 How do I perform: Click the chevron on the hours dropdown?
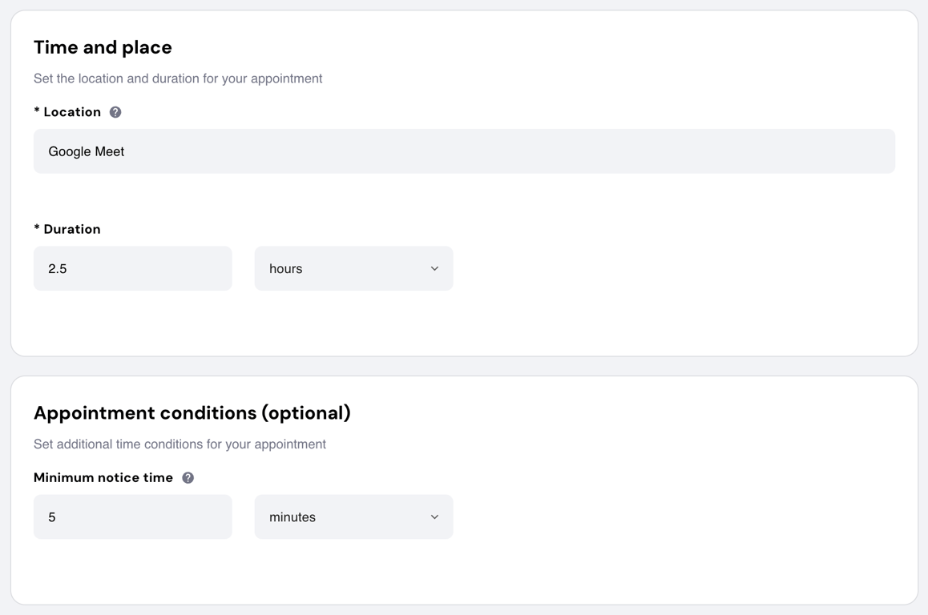click(434, 268)
